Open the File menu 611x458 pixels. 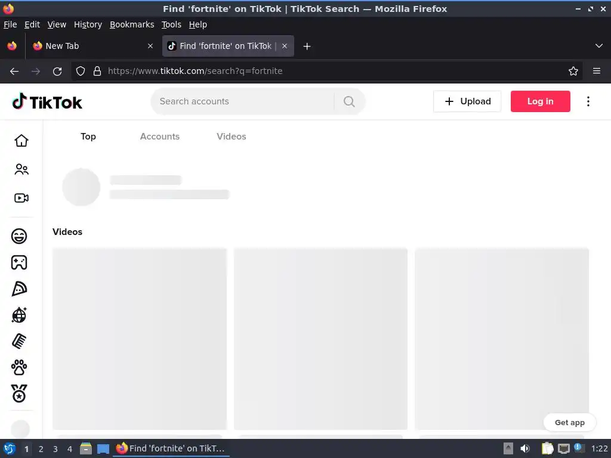click(10, 24)
